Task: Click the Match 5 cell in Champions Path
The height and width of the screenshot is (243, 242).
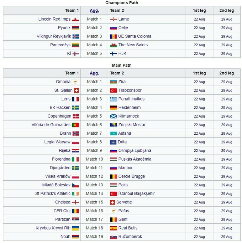Action: (x=94, y=53)
